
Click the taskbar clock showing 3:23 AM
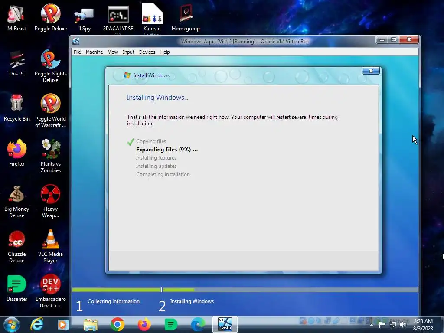[x=423, y=325]
